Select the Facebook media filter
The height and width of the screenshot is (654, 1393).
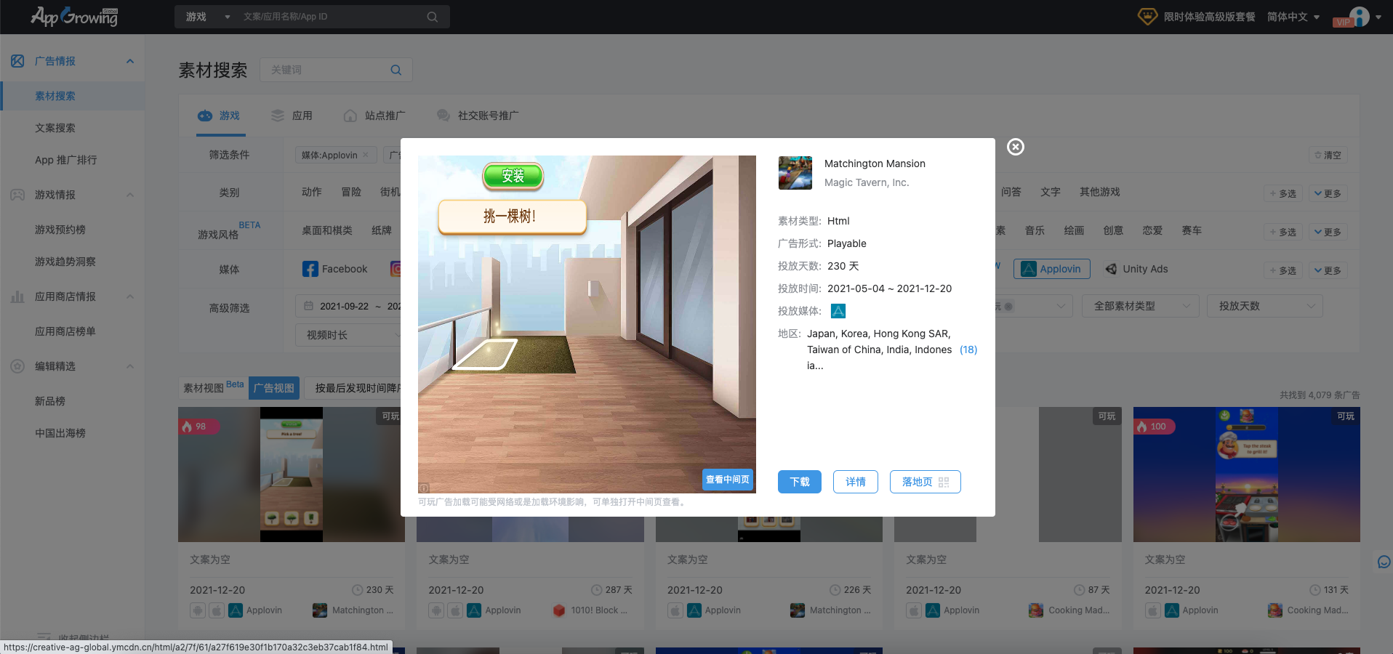pos(335,269)
